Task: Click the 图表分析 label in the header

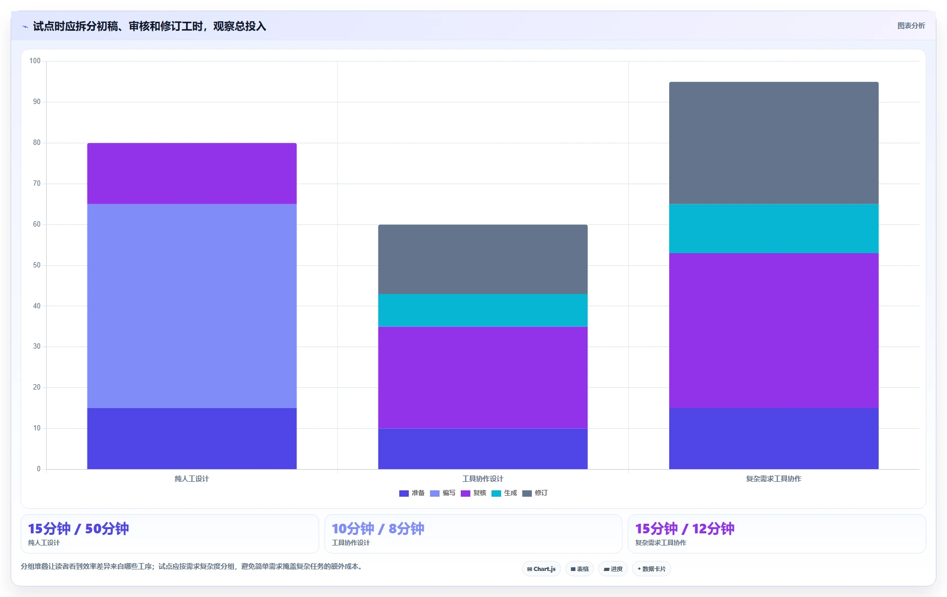Action: (x=911, y=26)
